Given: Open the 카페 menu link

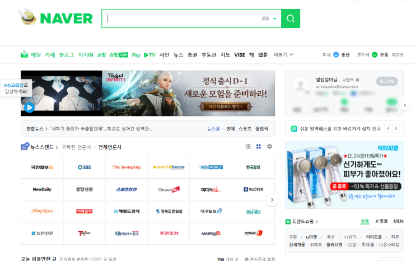Looking at the screenshot, I should click(50, 55).
